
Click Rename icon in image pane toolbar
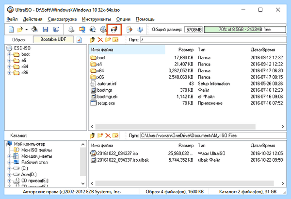115,40
